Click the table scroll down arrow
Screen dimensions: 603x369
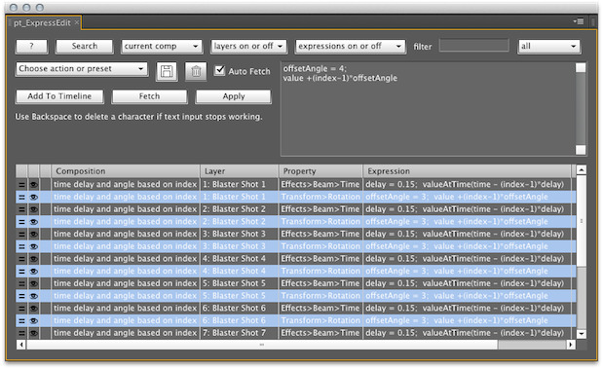coord(582,334)
